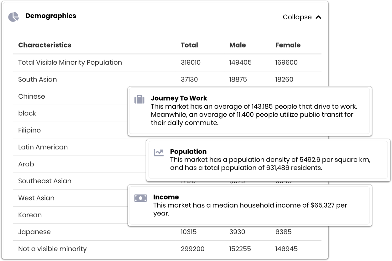
Task: Click the Income banknote icon
Action: click(140, 198)
